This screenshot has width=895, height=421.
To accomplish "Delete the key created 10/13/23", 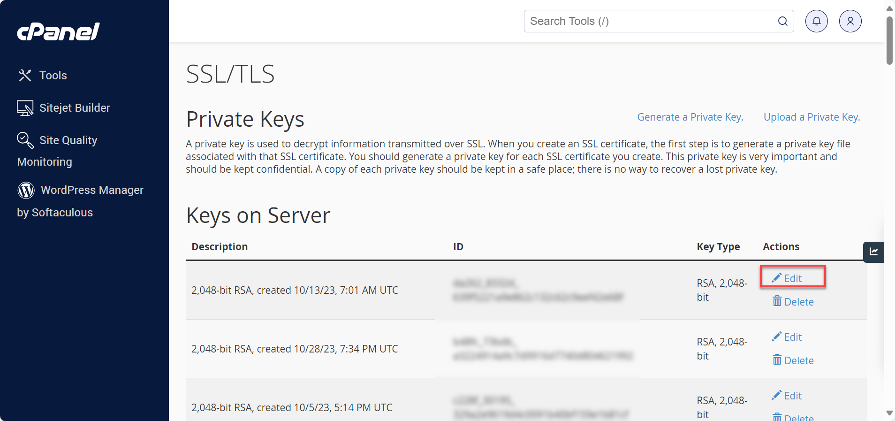I will tap(793, 302).
